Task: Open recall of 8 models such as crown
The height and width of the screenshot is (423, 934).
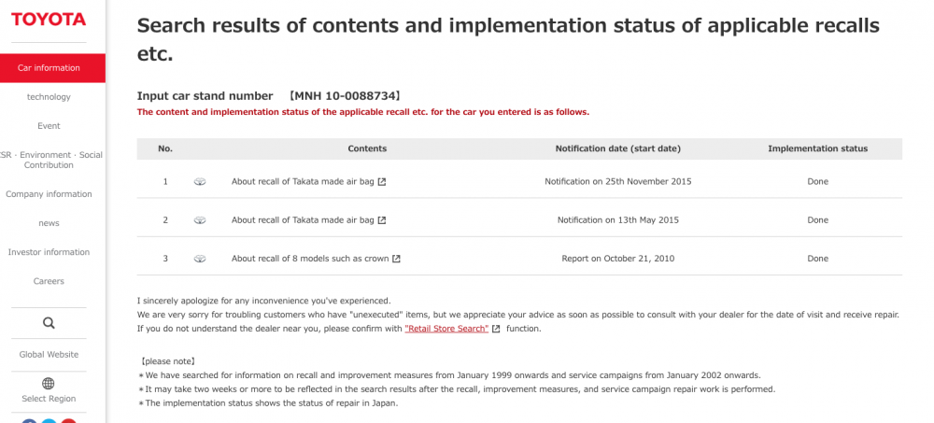Action: click(x=310, y=260)
